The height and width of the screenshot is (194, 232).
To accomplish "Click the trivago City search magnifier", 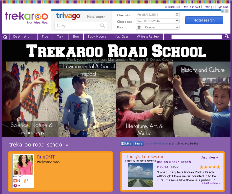I will (102, 26).
